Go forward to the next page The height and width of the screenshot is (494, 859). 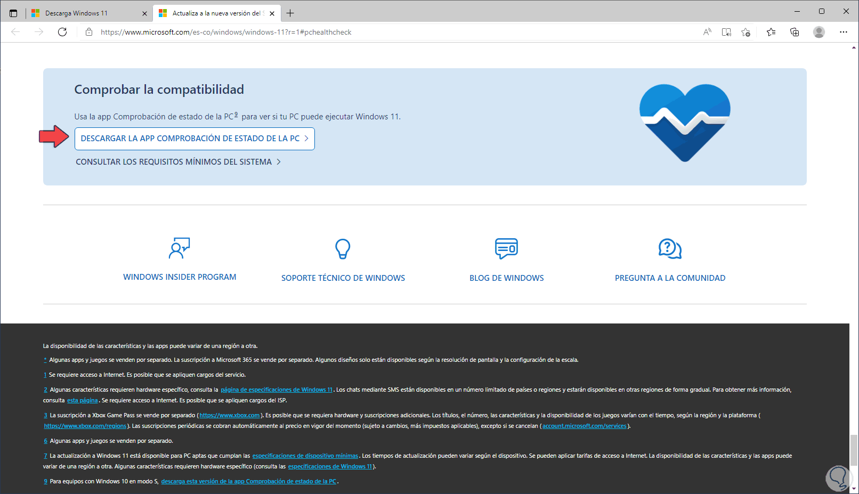pyautogui.click(x=39, y=32)
